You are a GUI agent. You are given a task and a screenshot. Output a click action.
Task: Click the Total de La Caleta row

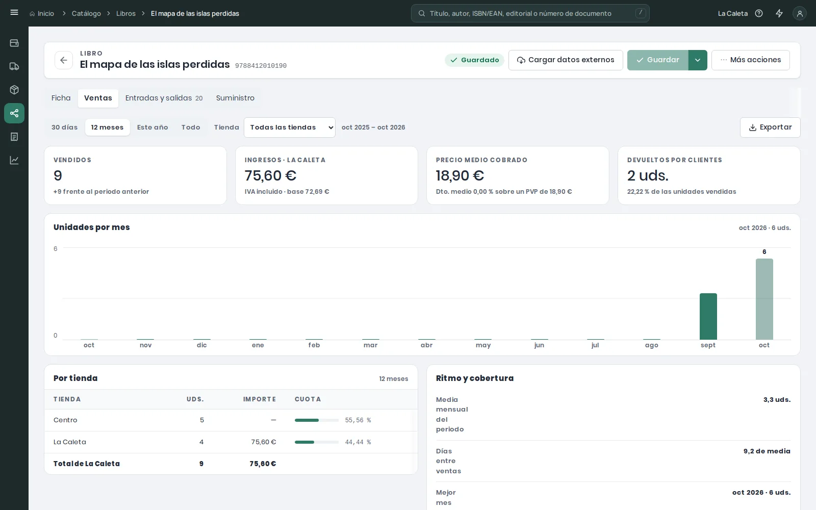coord(231,464)
